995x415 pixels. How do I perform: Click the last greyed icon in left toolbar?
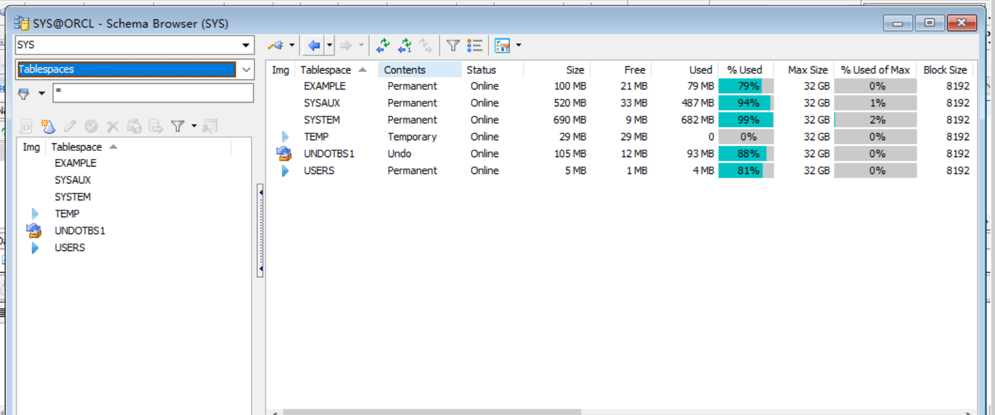[x=210, y=126]
